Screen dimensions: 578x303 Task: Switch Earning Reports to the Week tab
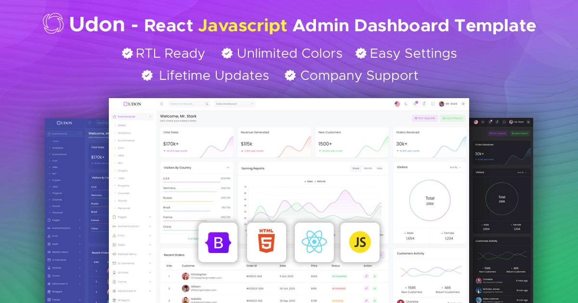[355, 168]
